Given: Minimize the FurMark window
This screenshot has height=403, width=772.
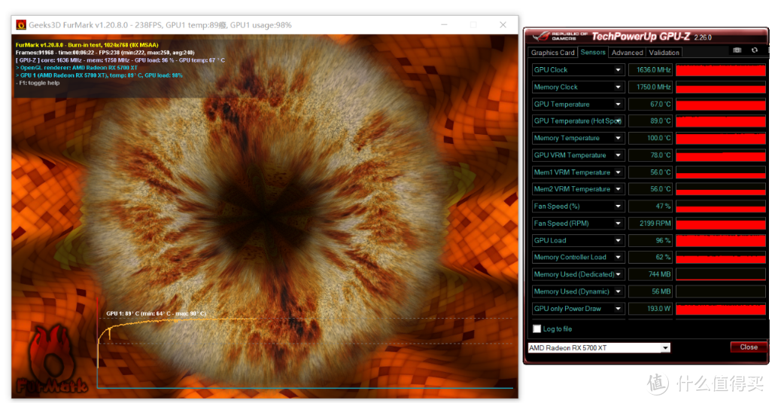Looking at the screenshot, I should click(x=444, y=25).
